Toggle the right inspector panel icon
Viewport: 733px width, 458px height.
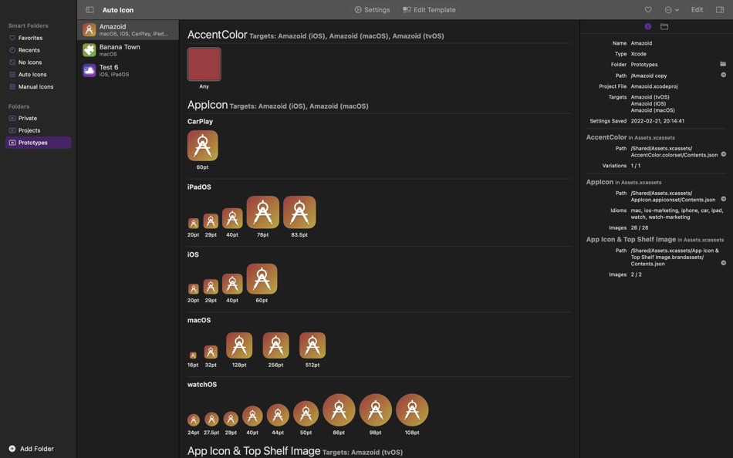click(x=720, y=10)
